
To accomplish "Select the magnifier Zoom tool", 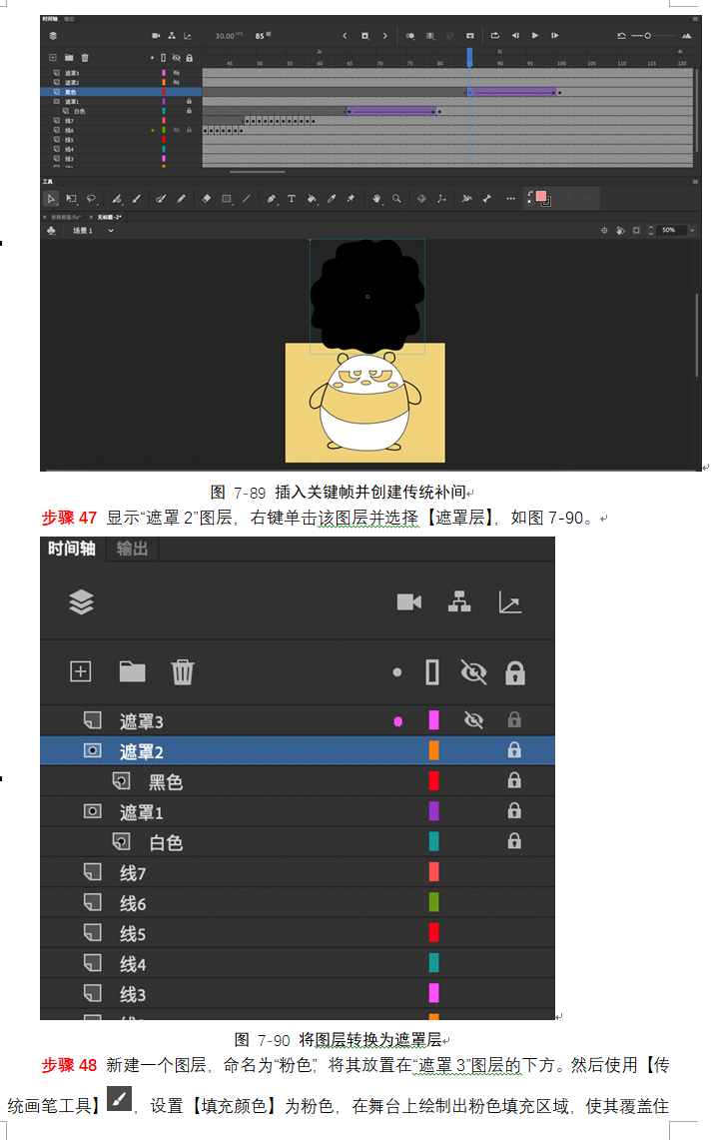I will [396, 199].
